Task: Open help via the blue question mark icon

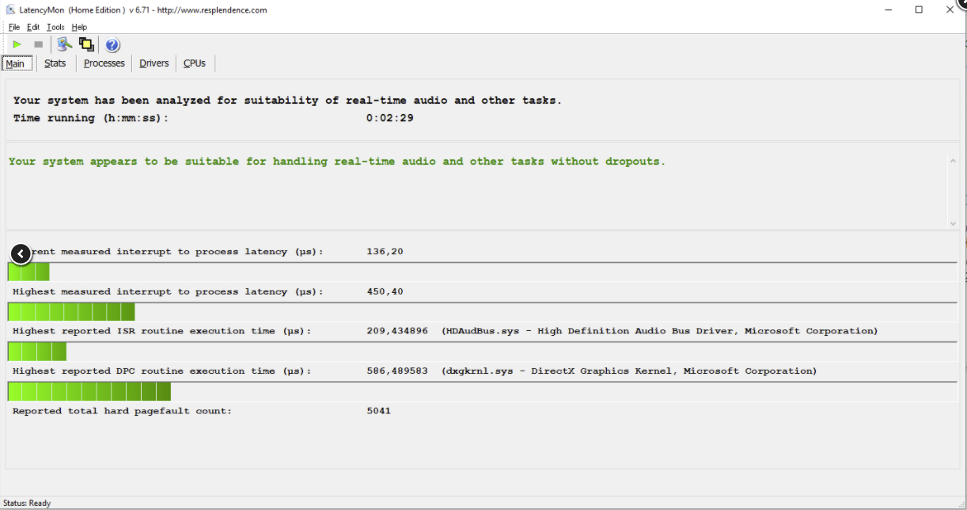Action: [112, 44]
